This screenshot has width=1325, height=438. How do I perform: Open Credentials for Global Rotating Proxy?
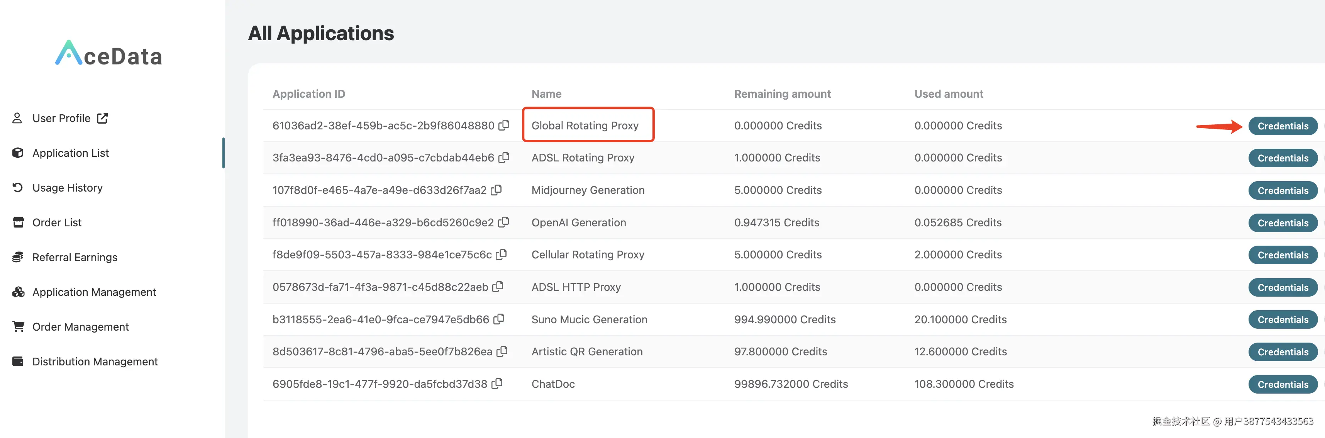pyautogui.click(x=1282, y=126)
